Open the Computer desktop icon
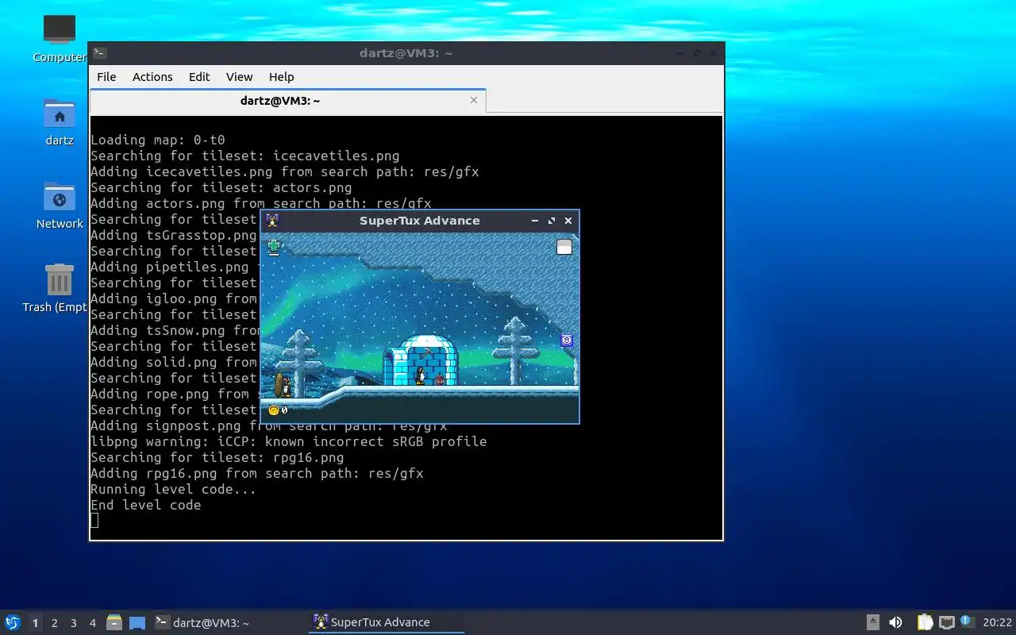The height and width of the screenshot is (635, 1016). point(60,38)
